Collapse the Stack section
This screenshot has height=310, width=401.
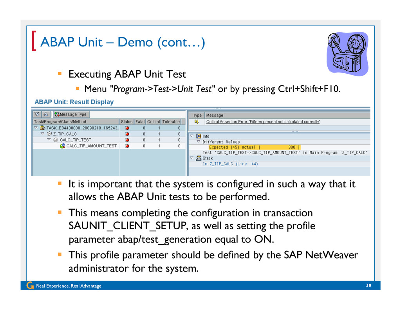click(192, 158)
